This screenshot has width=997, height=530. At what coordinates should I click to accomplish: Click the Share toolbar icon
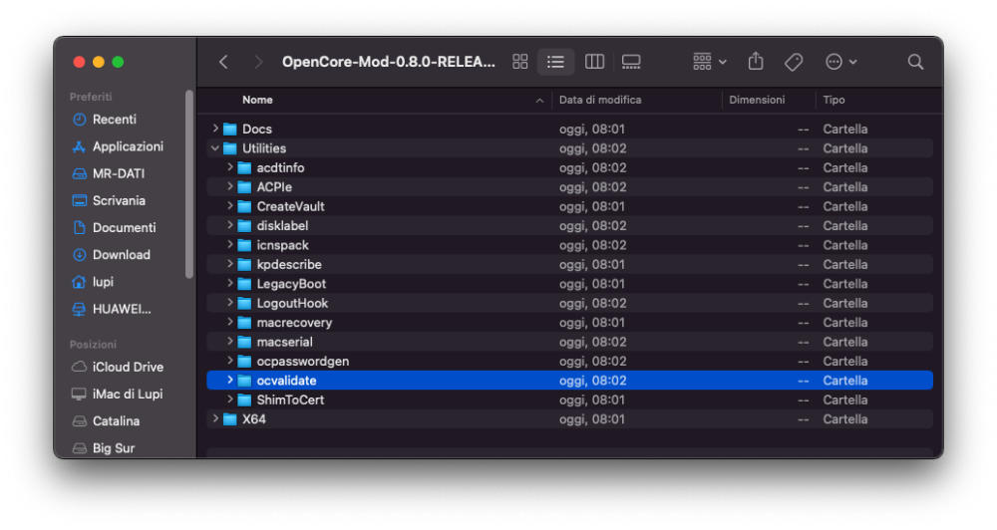click(756, 62)
